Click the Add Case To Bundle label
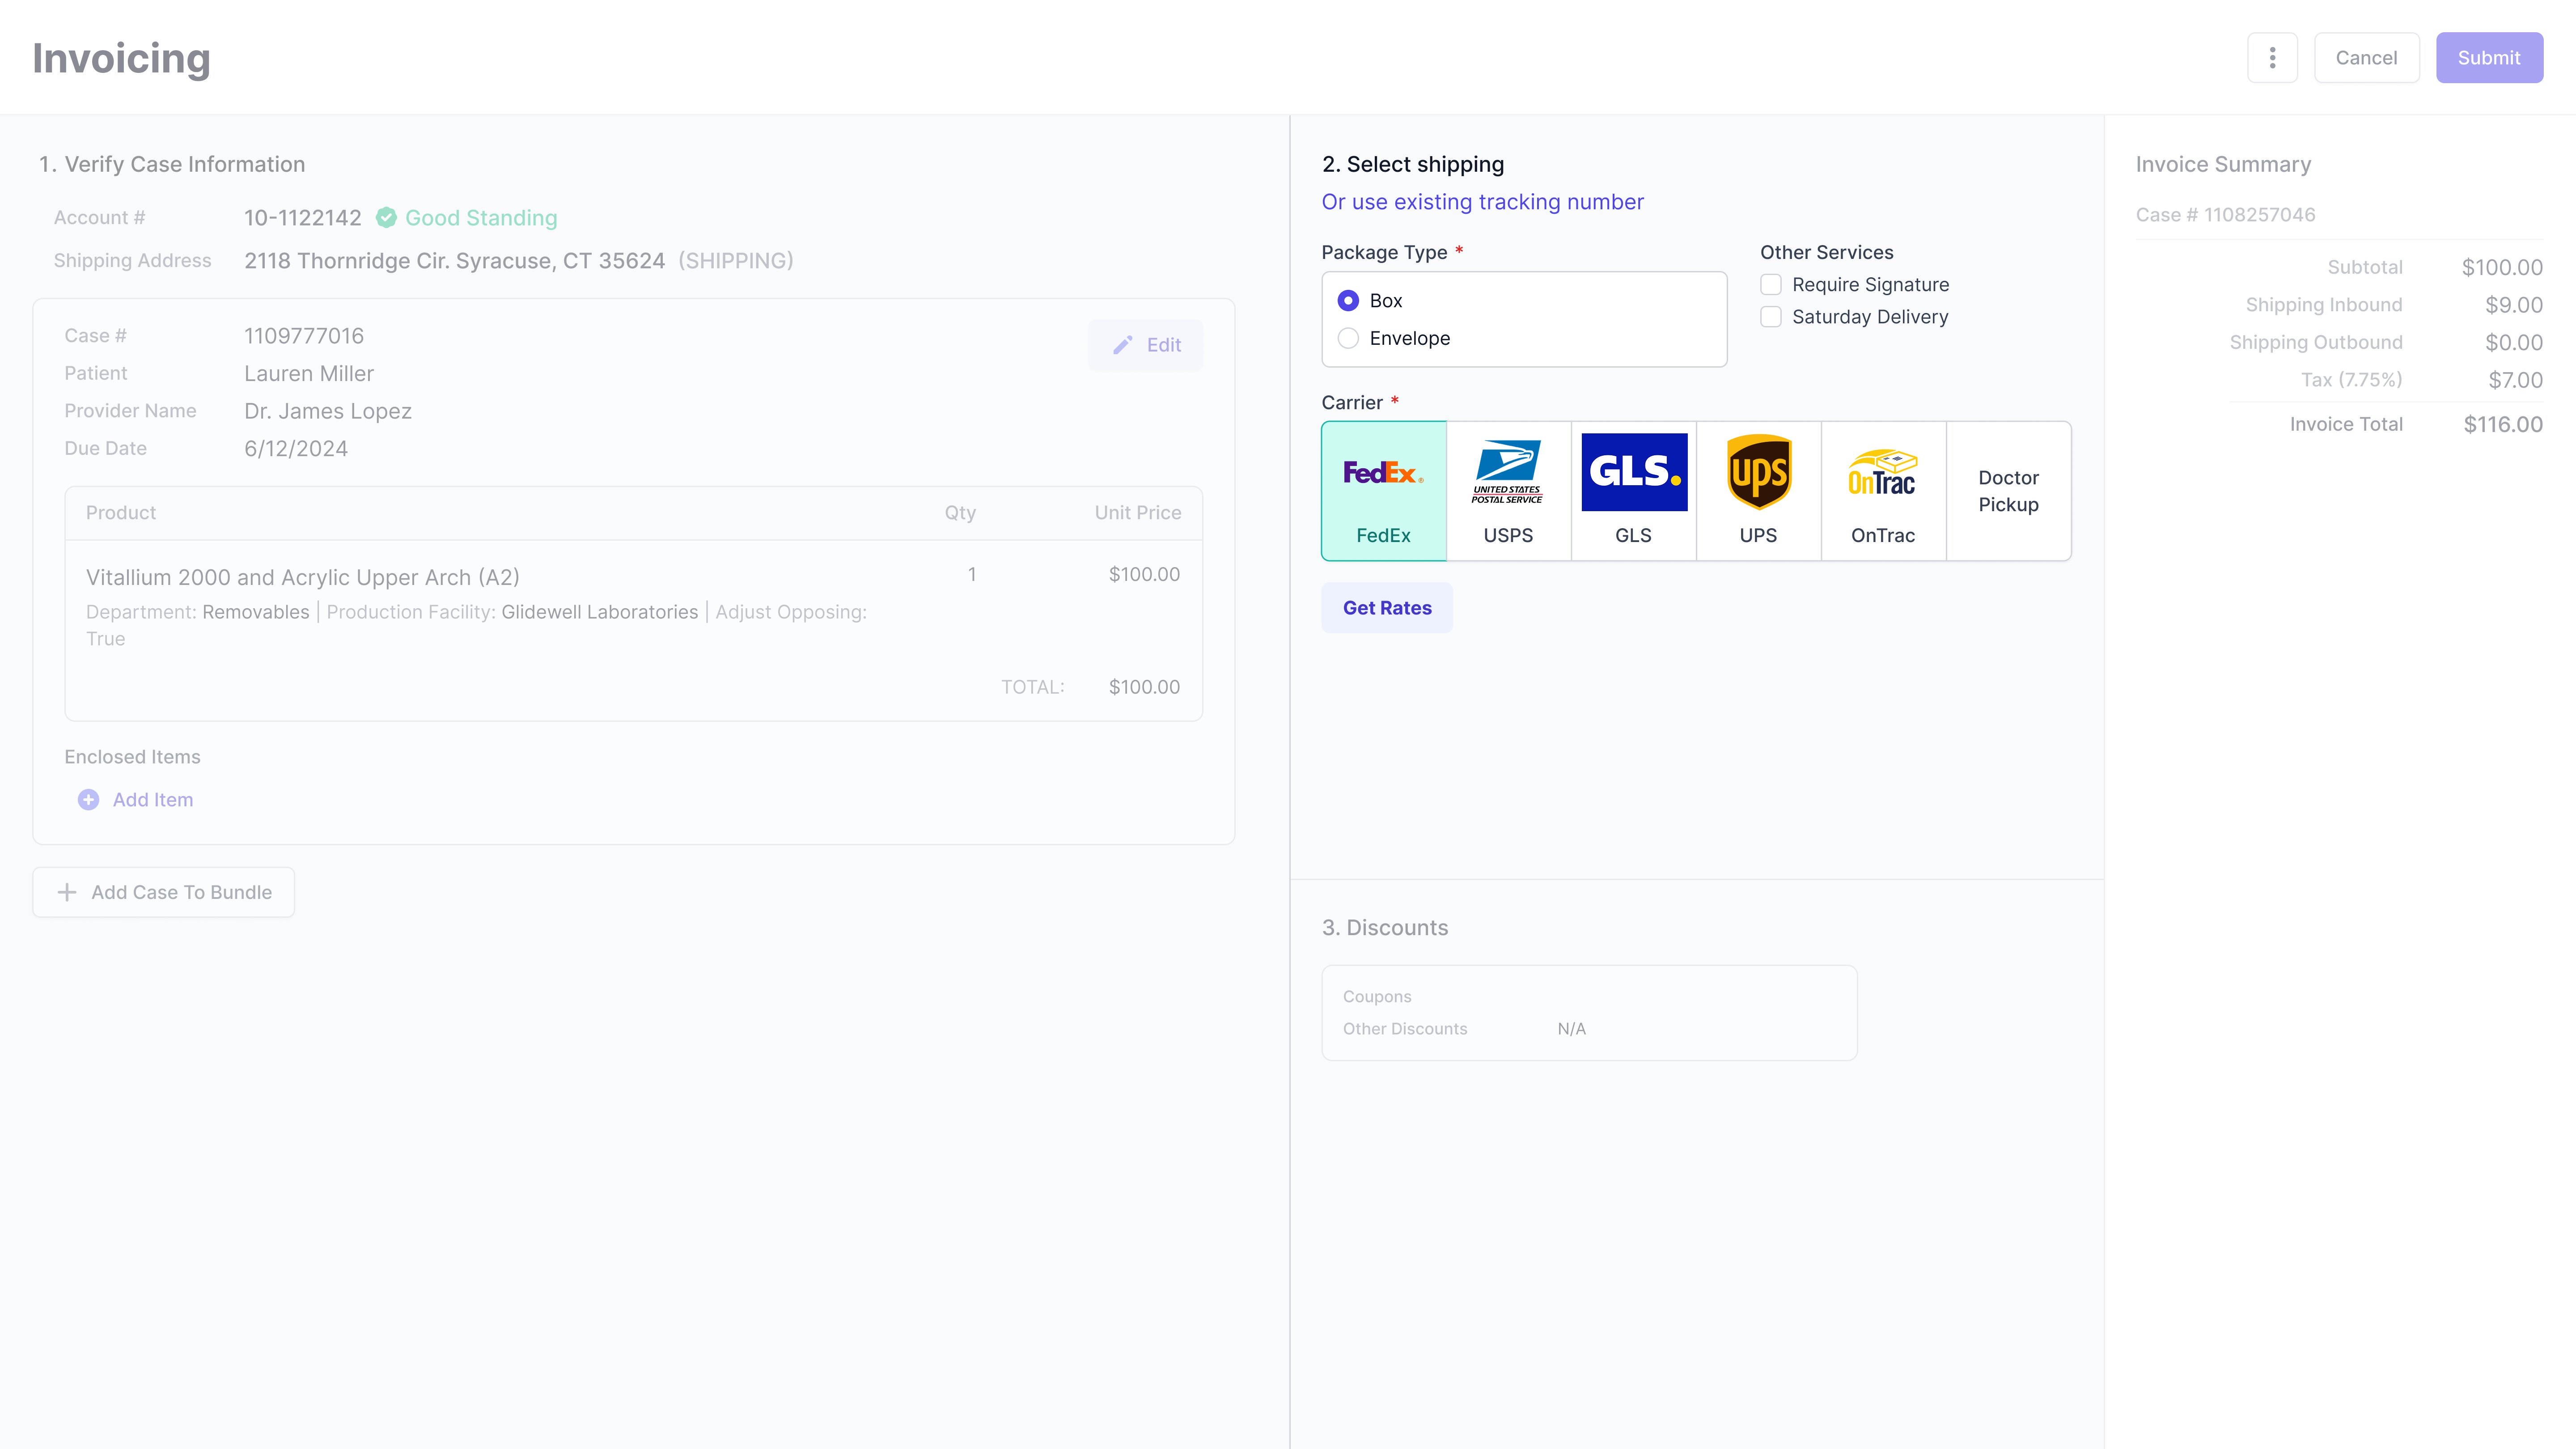Screen dimensions: 2576x1449 (182, 892)
